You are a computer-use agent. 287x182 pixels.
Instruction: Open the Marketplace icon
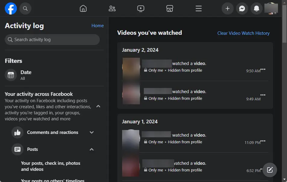pos(170,8)
